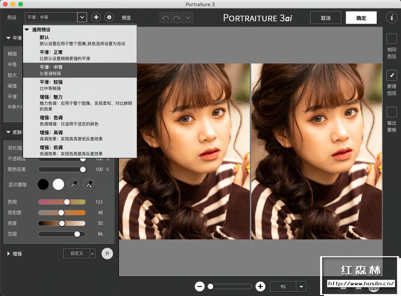The width and height of the screenshot is (401, 296).
Task: Click the 取消 cancel button
Action: tap(325, 18)
